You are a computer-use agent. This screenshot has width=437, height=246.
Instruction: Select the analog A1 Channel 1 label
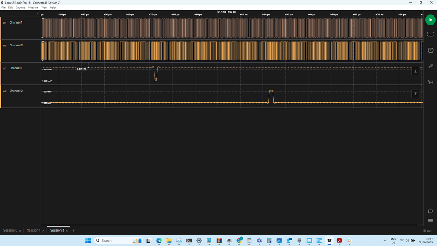coord(16,68)
